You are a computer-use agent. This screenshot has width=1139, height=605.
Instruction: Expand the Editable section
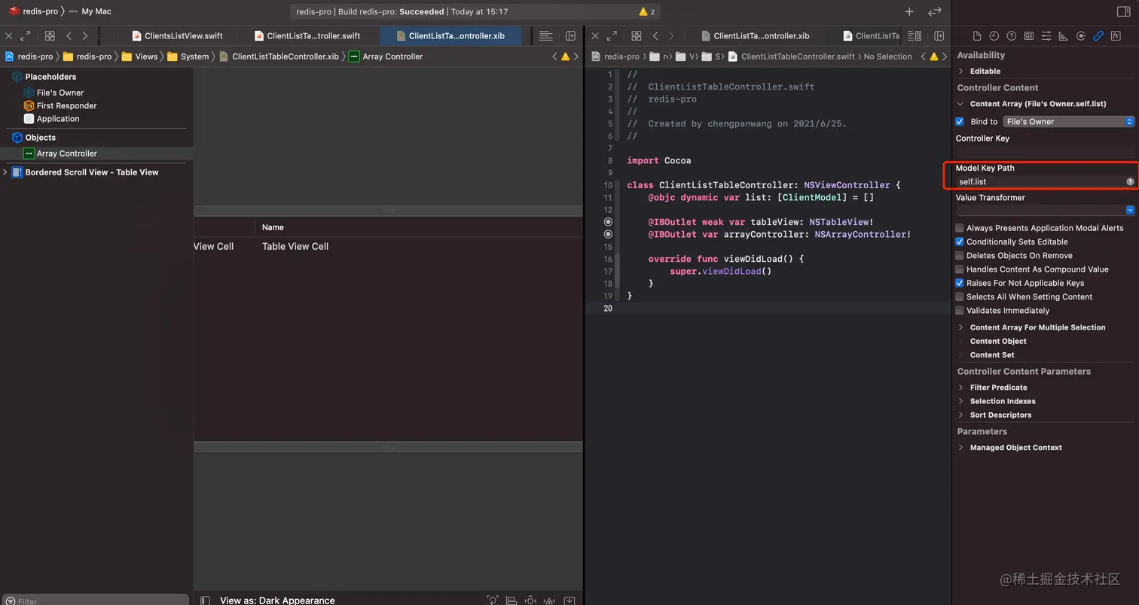(960, 71)
